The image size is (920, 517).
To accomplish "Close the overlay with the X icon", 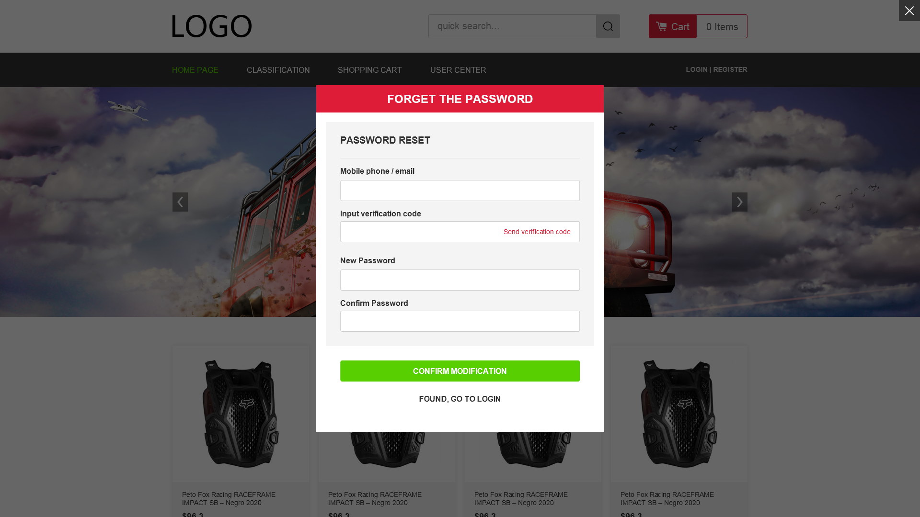I will [x=909, y=11].
